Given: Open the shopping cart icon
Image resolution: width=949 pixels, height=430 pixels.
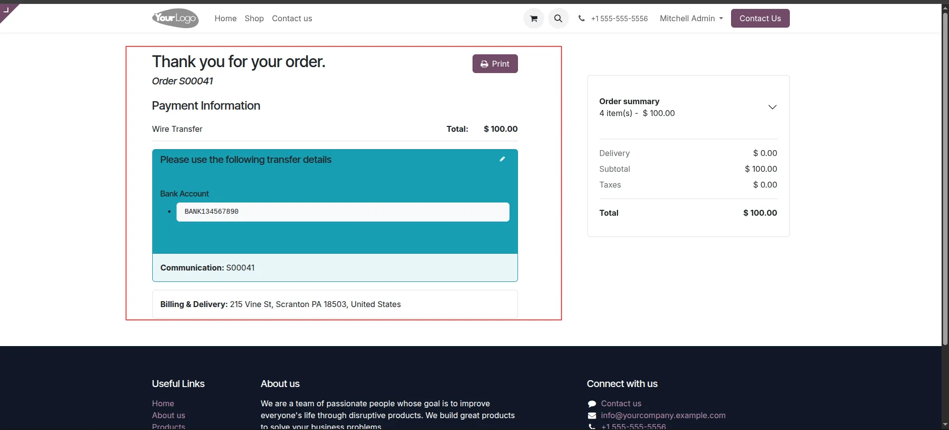Looking at the screenshot, I should pyautogui.click(x=533, y=19).
